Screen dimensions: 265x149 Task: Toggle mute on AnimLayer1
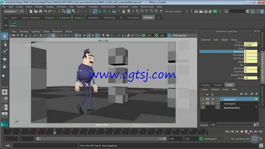213,103
